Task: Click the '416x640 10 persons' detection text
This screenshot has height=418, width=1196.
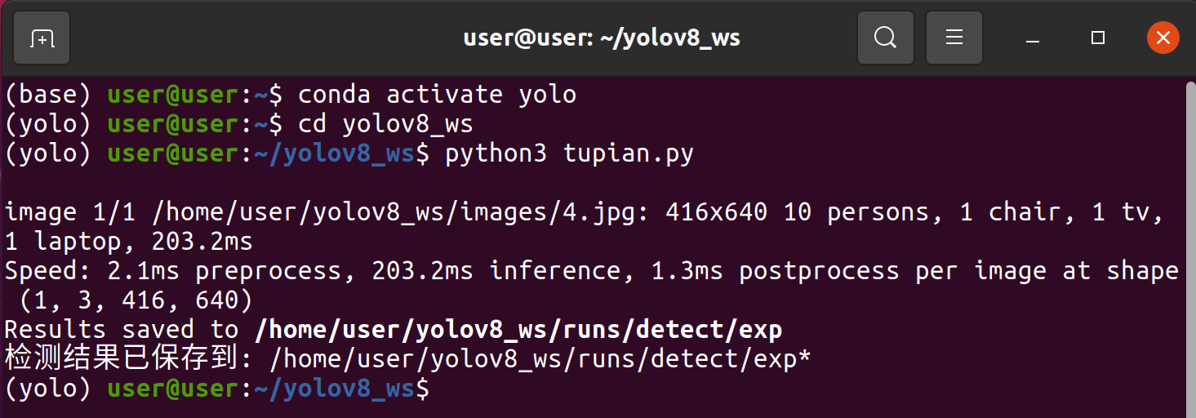Action: point(798,212)
